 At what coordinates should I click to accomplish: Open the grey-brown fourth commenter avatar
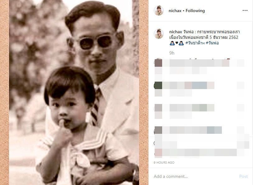pyautogui.click(x=158, y=130)
